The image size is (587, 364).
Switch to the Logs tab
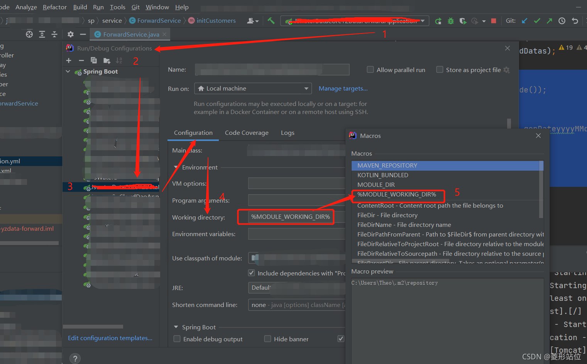click(288, 133)
